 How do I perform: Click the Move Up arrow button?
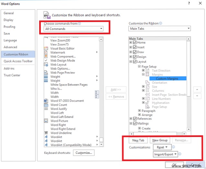pos(197,89)
